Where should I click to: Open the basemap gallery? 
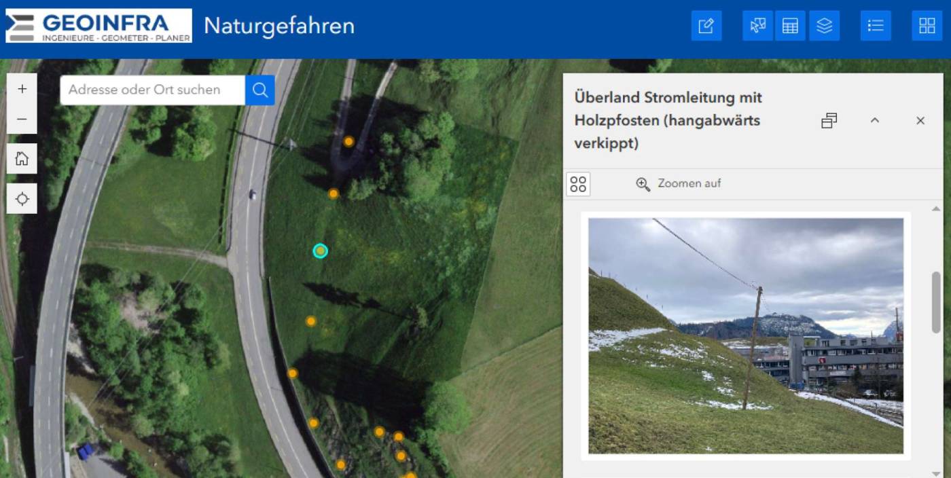[927, 25]
